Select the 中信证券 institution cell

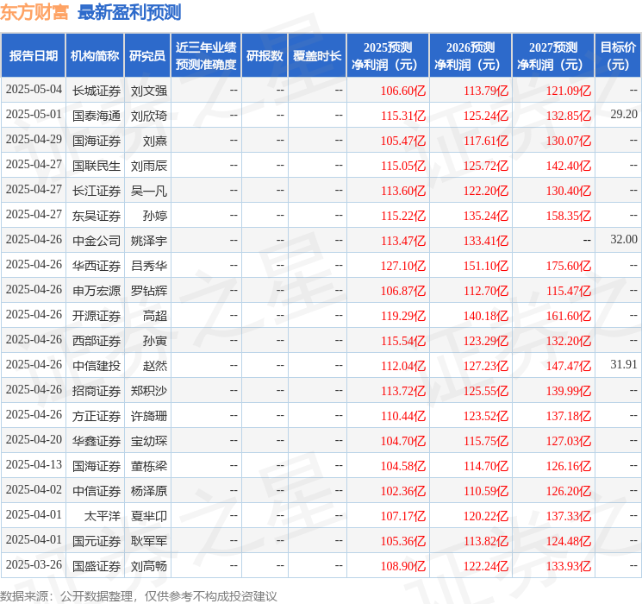(x=97, y=491)
